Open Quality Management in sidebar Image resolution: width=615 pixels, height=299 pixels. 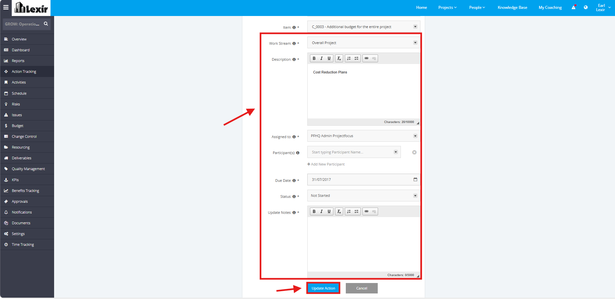[x=27, y=169]
